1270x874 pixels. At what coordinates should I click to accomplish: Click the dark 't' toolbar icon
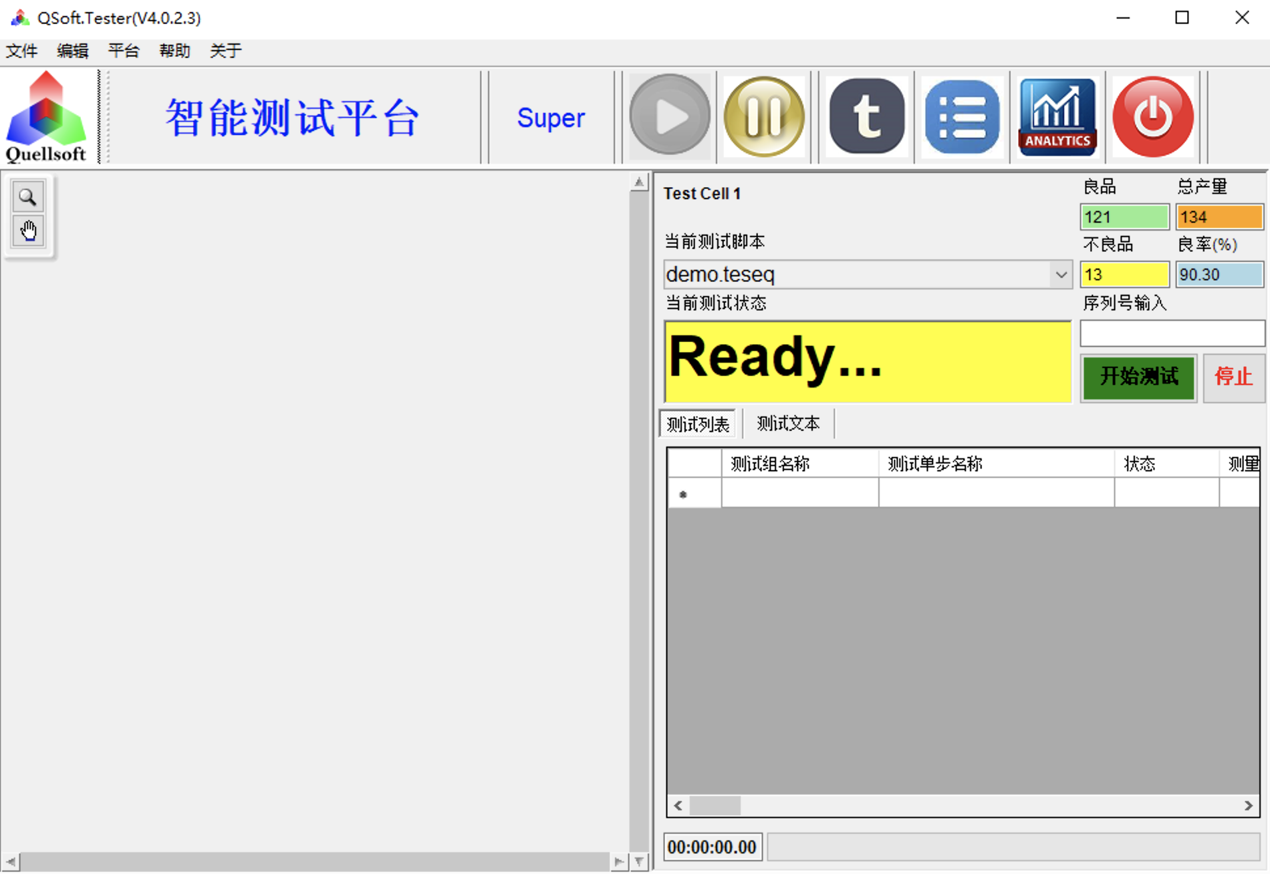(866, 116)
